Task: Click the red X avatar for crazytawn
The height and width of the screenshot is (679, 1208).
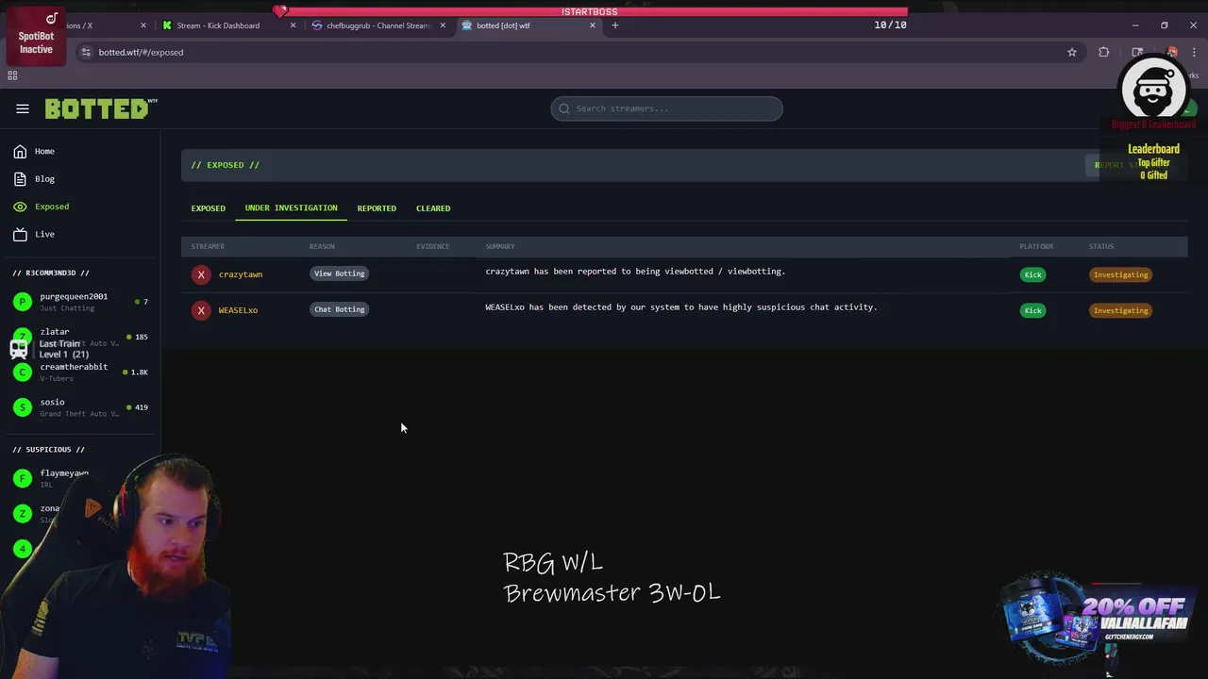Action: point(201,274)
